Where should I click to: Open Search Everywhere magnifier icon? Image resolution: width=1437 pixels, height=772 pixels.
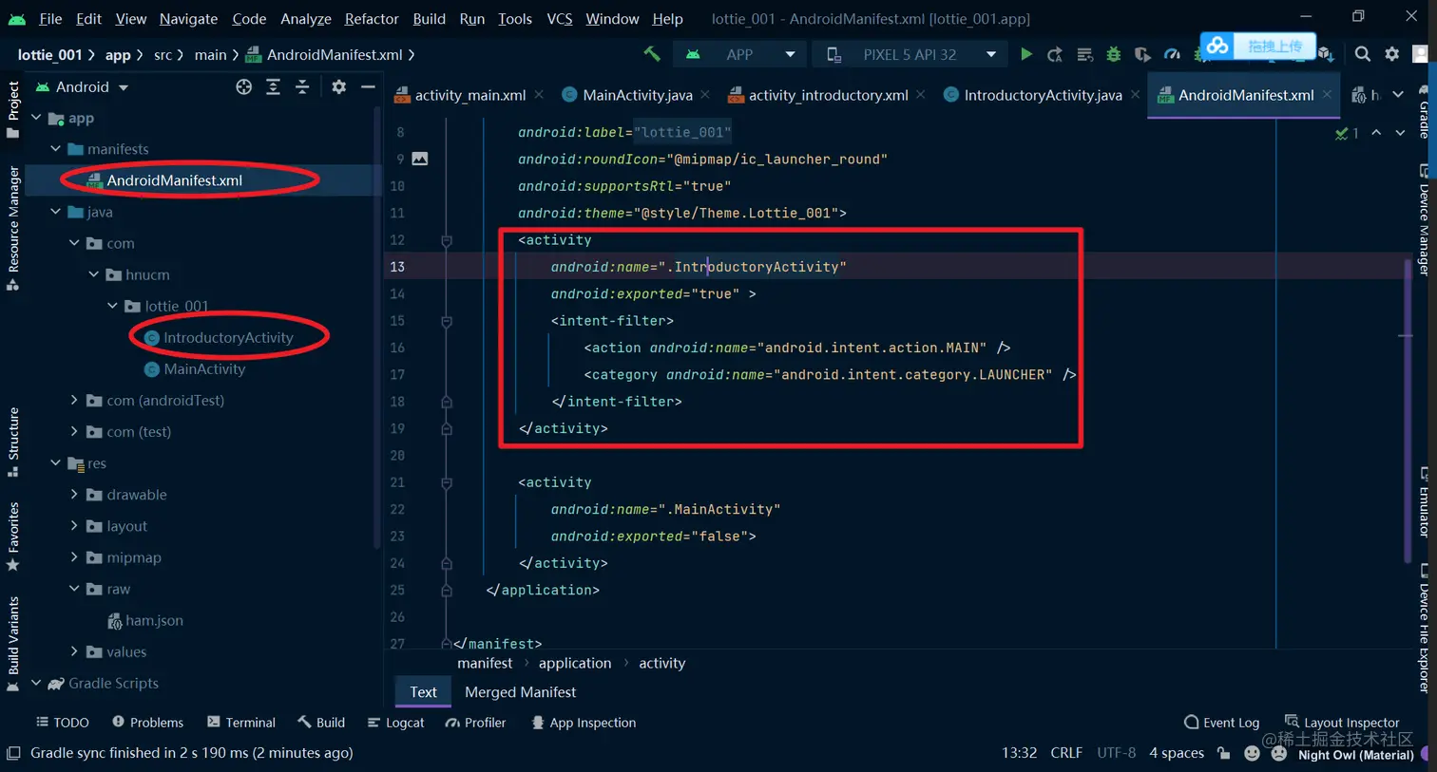pos(1363,54)
